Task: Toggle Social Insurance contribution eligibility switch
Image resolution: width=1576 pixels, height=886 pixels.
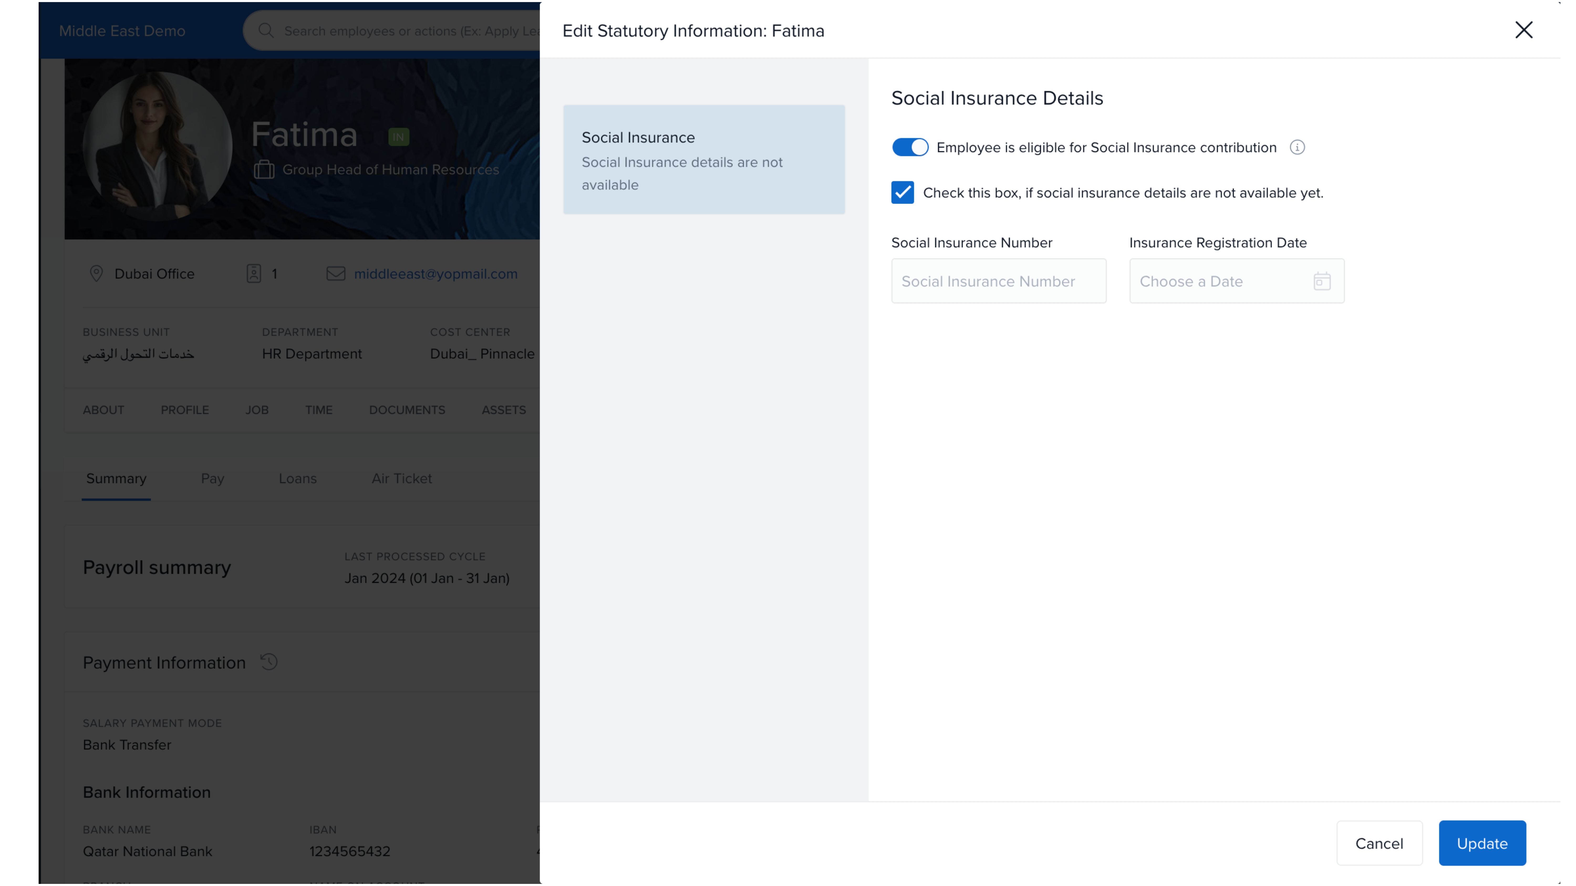Action: (910, 147)
